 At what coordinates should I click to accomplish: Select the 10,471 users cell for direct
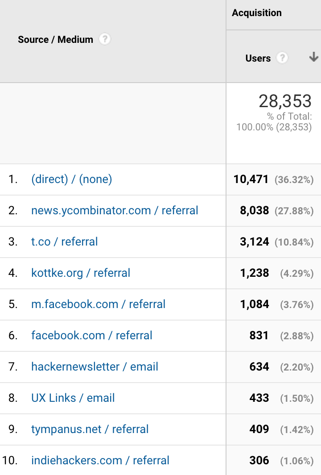tap(251, 179)
